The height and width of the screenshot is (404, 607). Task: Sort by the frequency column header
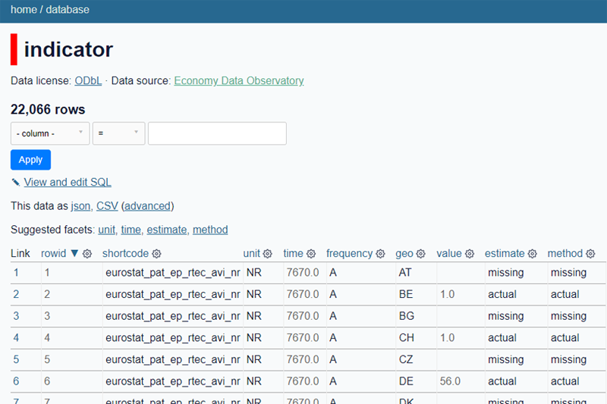pyautogui.click(x=349, y=254)
